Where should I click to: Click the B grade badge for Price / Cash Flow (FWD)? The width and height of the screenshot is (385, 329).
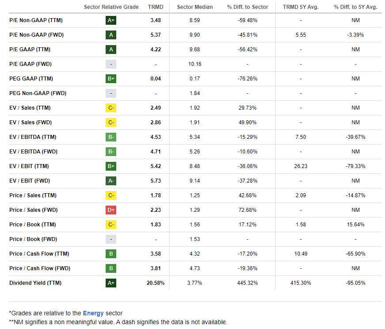point(111,268)
